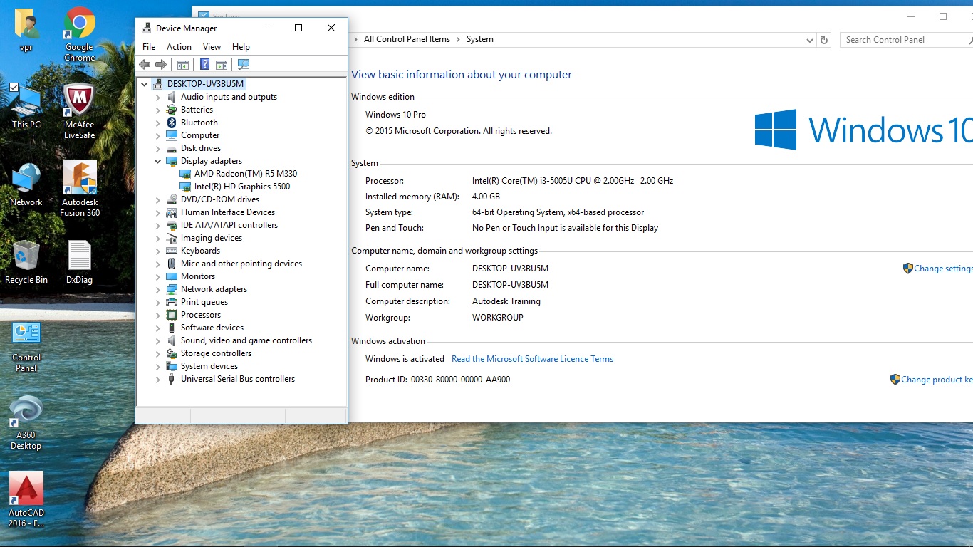Image resolution: width=973 pixels, height=547 pixels.
Task: Click Read the Microsoft Software Licence Terms
Action: [x=532, y=359]
